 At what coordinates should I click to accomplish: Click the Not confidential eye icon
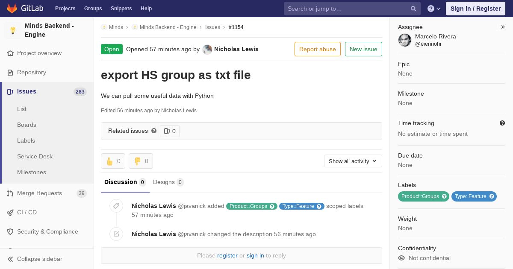click(401, 258)
